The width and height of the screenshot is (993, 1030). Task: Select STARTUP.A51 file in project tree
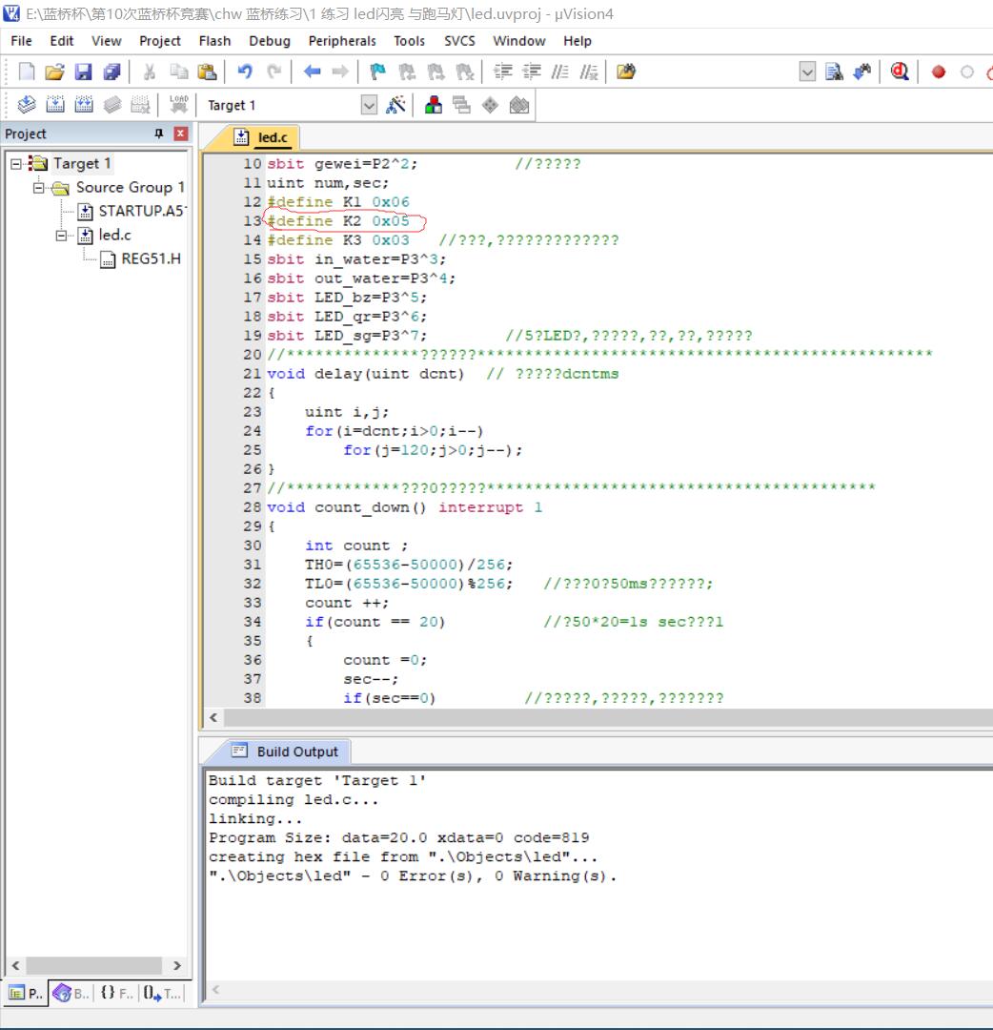[x=139, y=212]
